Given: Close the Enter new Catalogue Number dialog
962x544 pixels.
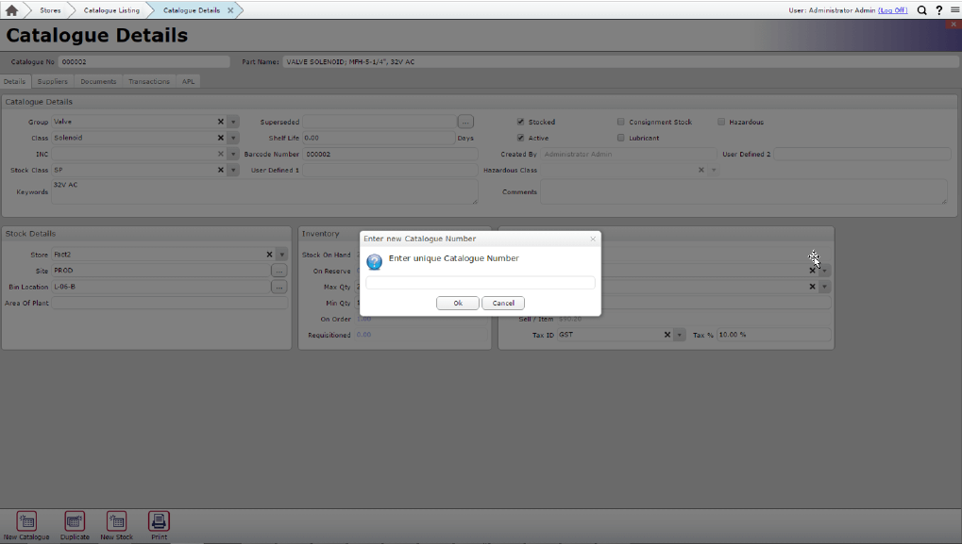Looking at the screenshot, I should pyautogui.click(x=593, y=239).
